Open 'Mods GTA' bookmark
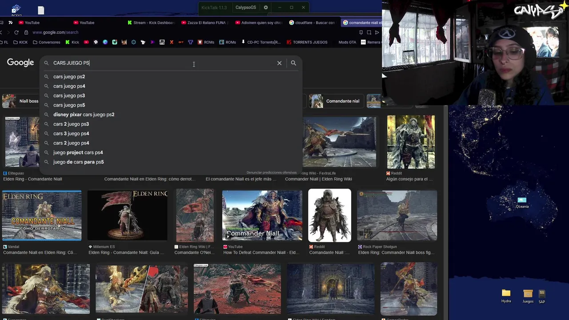Viewport: 569px width, 320px height. tap(347, 42)
